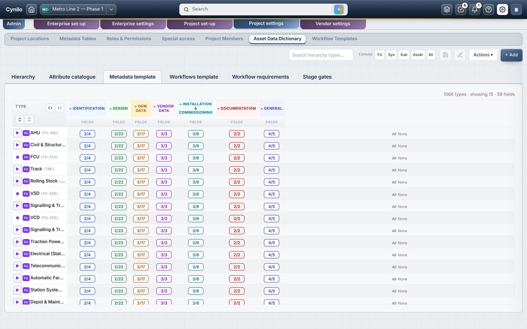Expand the Electrical (Stat... row
Viewport: 527px width, 329px height.
pos(17,254)
